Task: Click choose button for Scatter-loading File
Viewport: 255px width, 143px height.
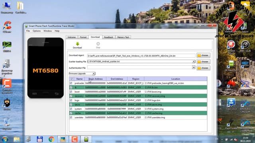Action: (x=203, y=62)
